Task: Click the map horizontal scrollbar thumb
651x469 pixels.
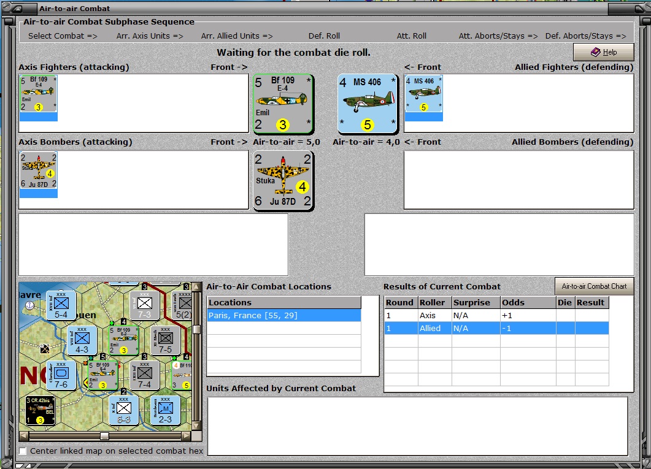Action: coord(105,436)
